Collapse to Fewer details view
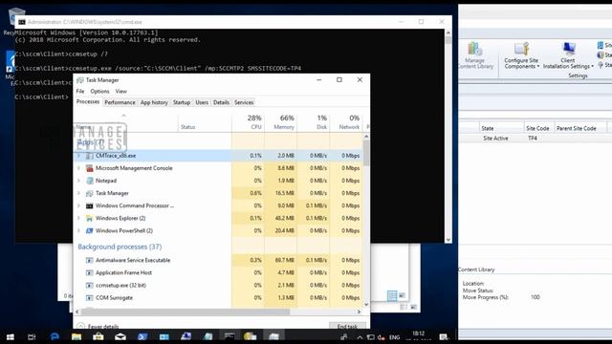The width and height of the screenshot is (612, 344). [x=98, y=326]
